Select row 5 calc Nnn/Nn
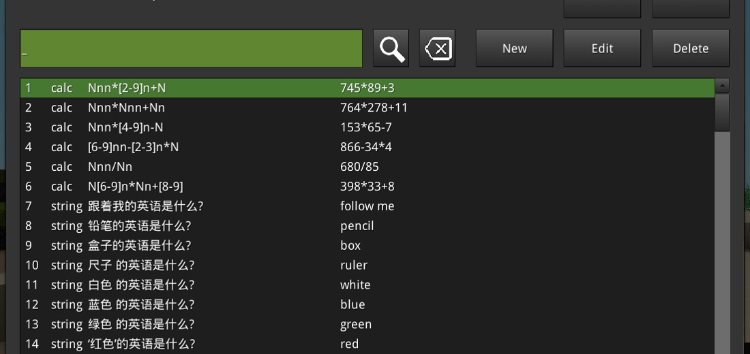This screenshot has height=354, width=750. tap(110, 167)
